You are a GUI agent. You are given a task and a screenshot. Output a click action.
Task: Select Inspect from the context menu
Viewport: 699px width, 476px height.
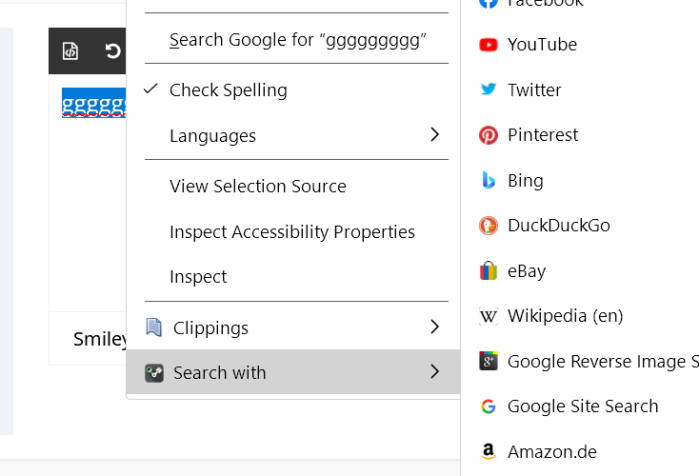click(x=198, y=277)
